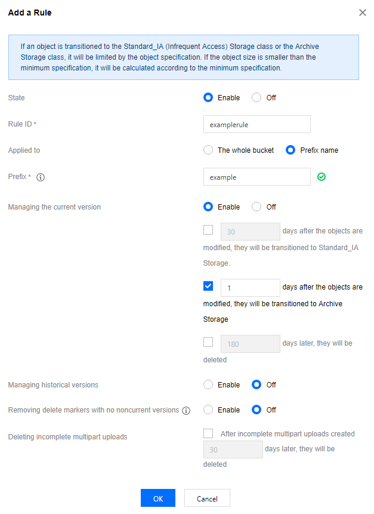This screenshot has width=374, height=514.
Task: Focus the Prefix text field containing example
Action: pos(257,177)
